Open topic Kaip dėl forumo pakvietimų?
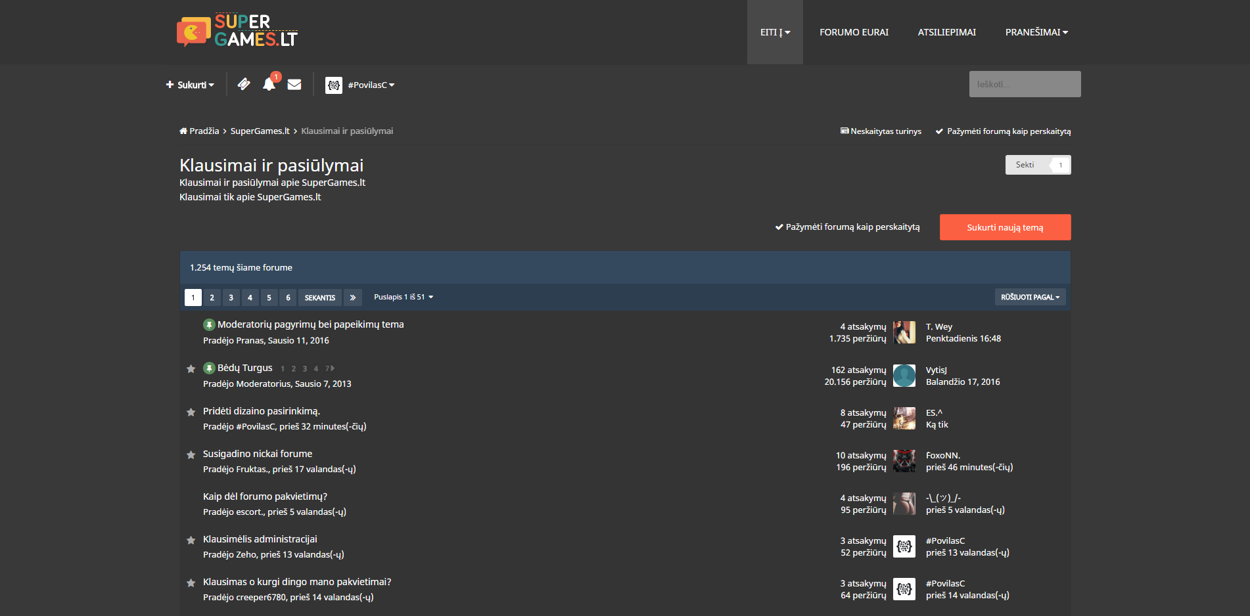 [265, 496]
